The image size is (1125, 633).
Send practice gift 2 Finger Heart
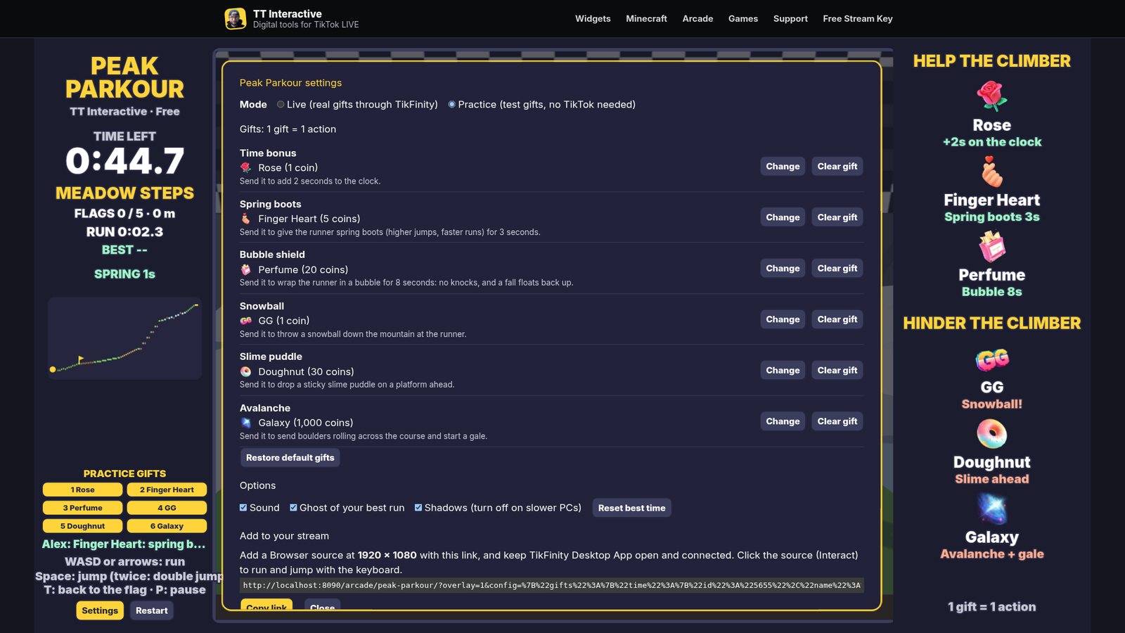(167, 490)
